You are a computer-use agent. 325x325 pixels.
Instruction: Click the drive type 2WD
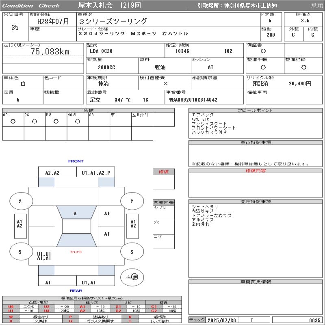click(x=271, y=35)
